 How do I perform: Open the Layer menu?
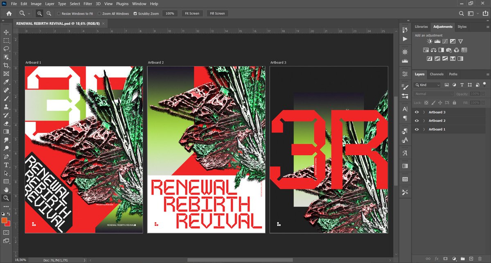[x=50, y=4]
